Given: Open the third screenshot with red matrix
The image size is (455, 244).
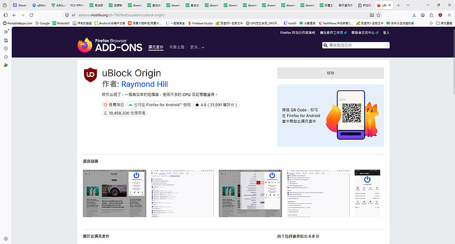Looking at the screenshot, I should [250, 193].
